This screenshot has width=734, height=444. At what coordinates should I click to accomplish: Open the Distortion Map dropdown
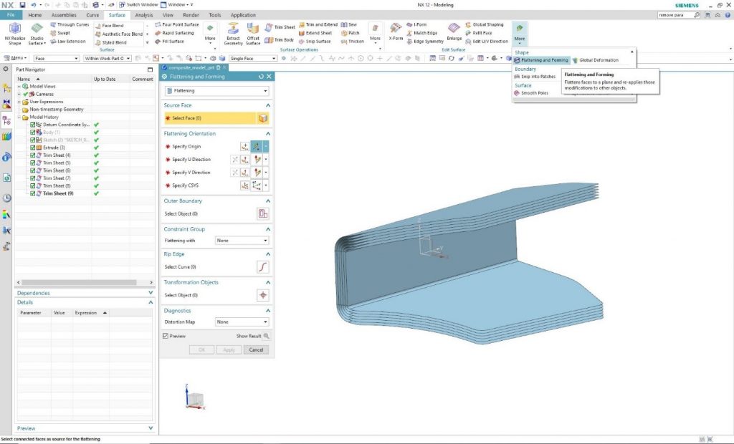coord(242,322)
